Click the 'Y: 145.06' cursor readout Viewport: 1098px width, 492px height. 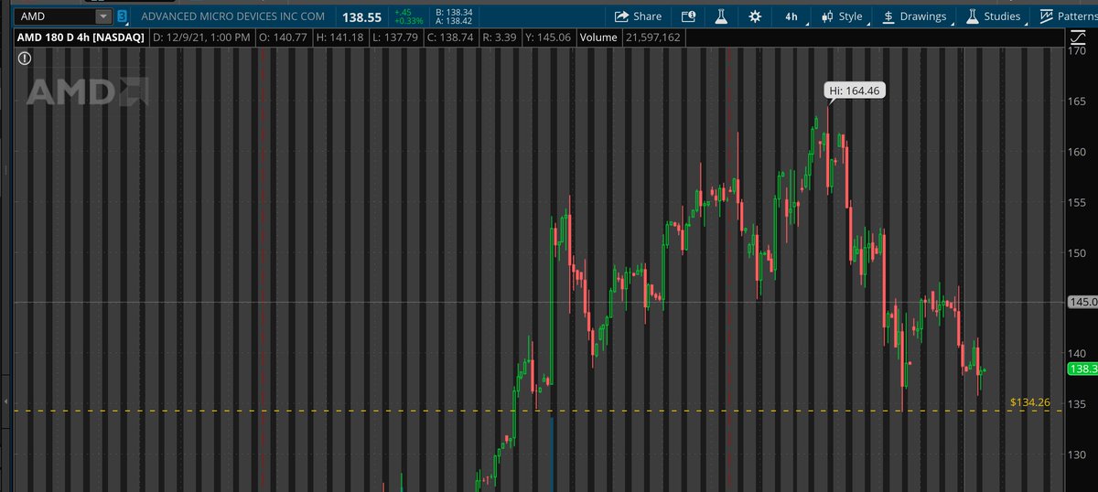point(546,37)
